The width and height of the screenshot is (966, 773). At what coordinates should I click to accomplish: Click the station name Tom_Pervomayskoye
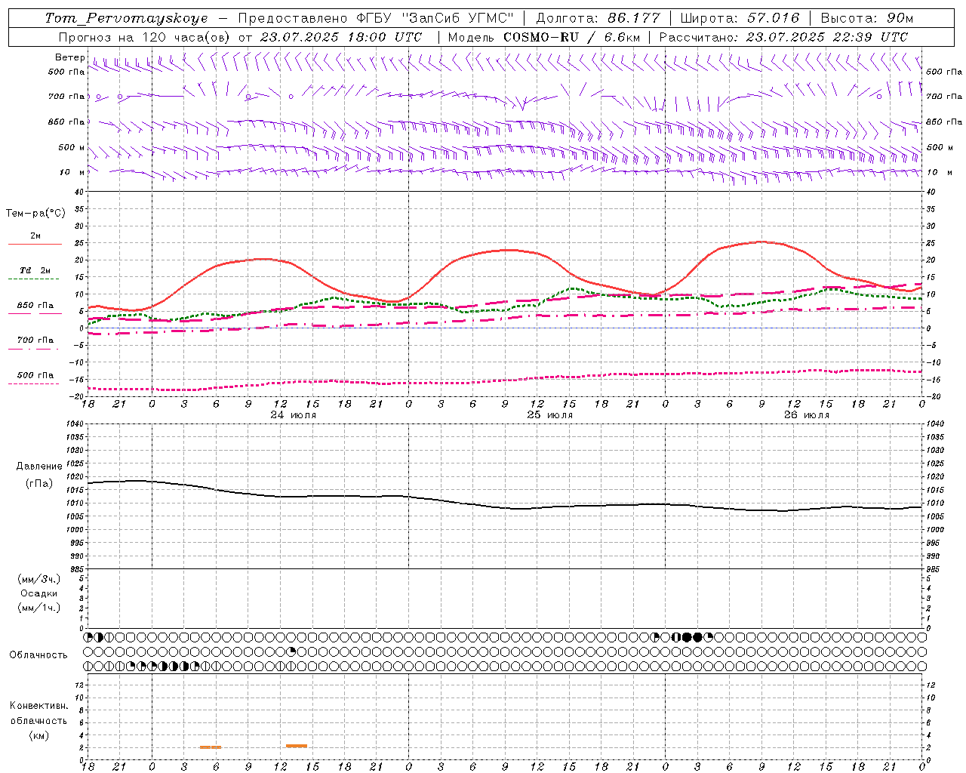pyautogui.click(x=126, y=18)
